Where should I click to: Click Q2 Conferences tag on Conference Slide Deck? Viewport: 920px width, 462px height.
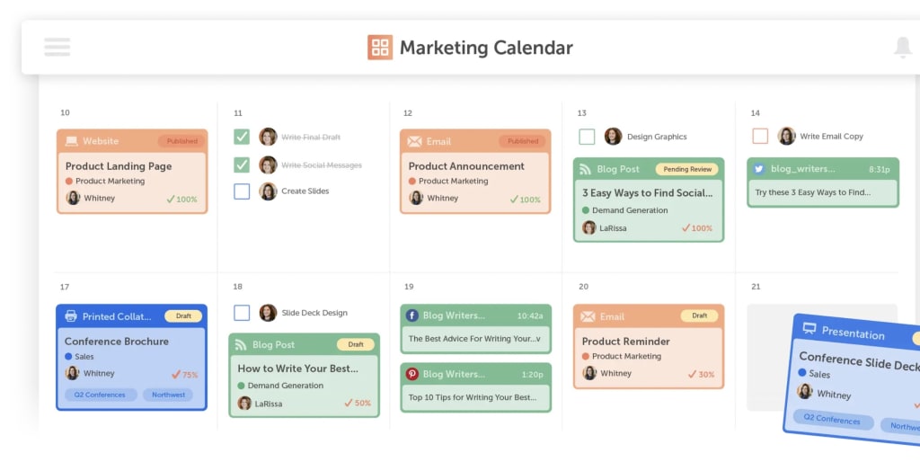pos(833,421)
